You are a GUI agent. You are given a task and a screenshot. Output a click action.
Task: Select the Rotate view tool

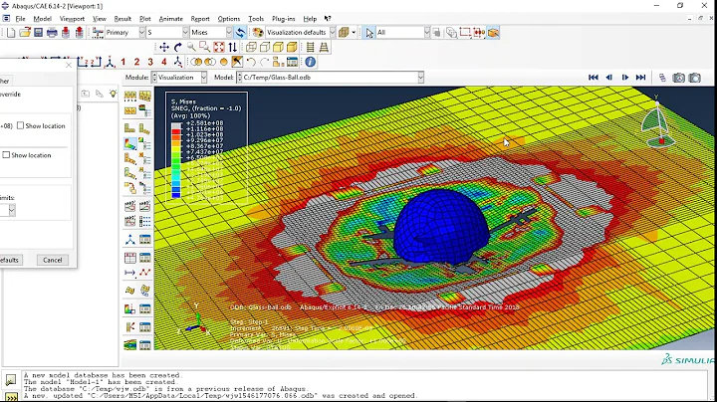[178, 47]
